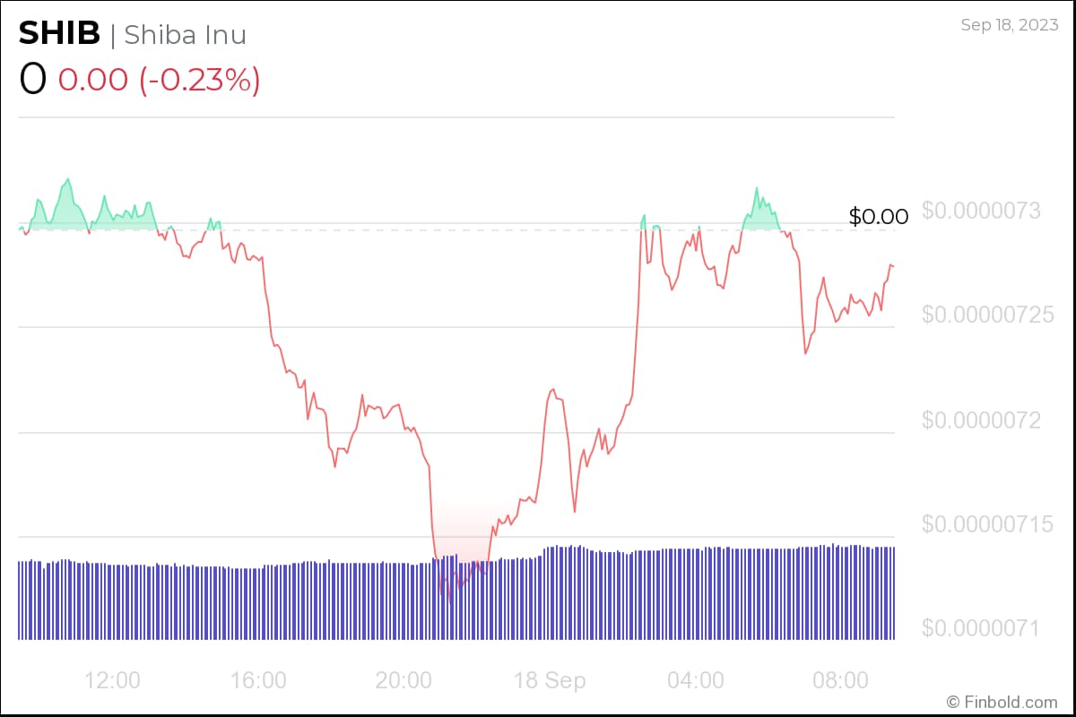Screen dimensions: 1076x717
Task: Click the Shiba Inu name label
Action: point(185,35)
